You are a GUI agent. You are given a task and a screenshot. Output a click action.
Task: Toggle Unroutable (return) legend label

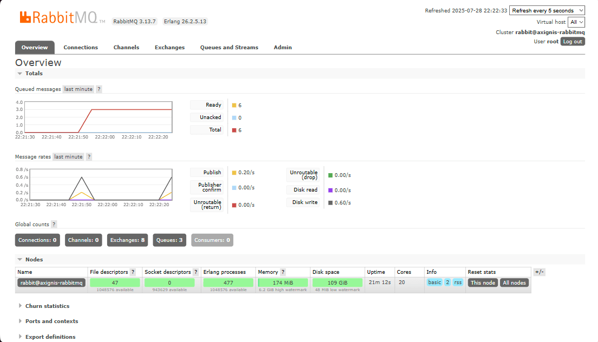coord(207,205)
